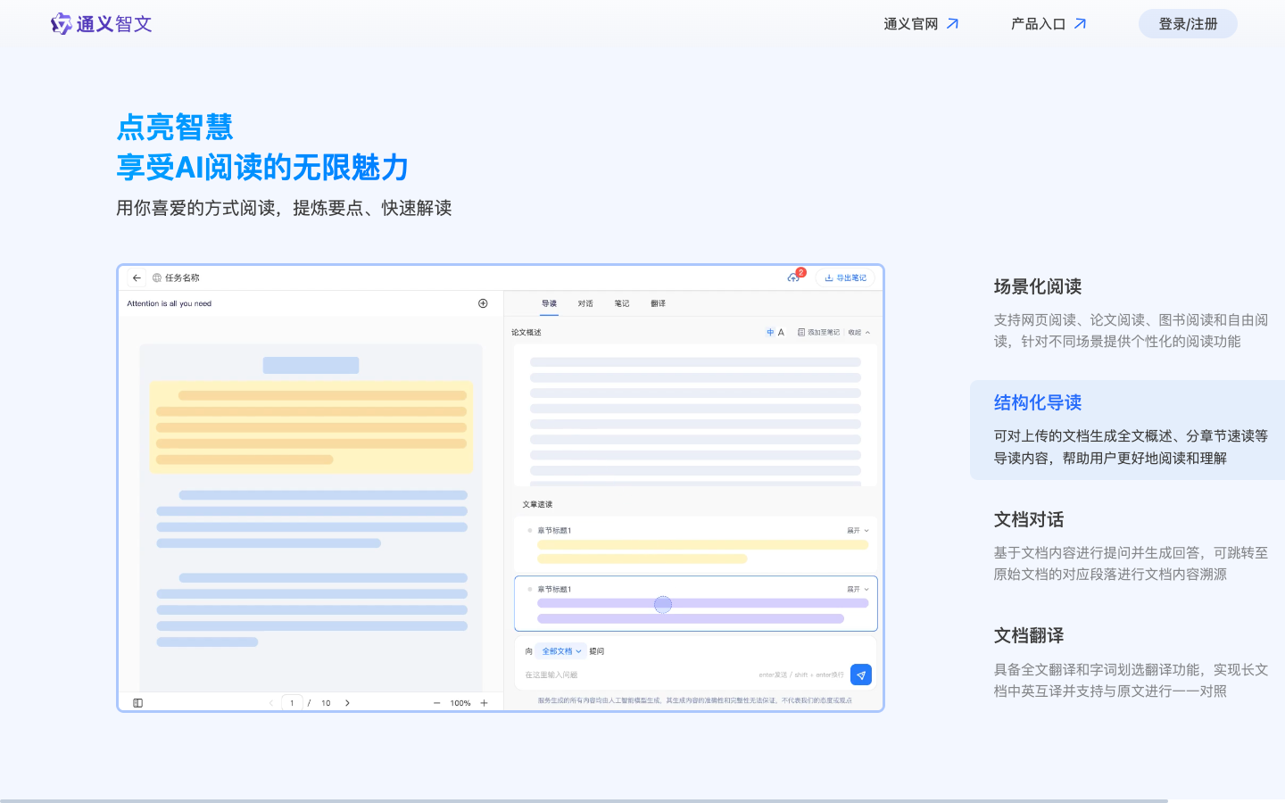Click the back arrow in the task header

136,277
